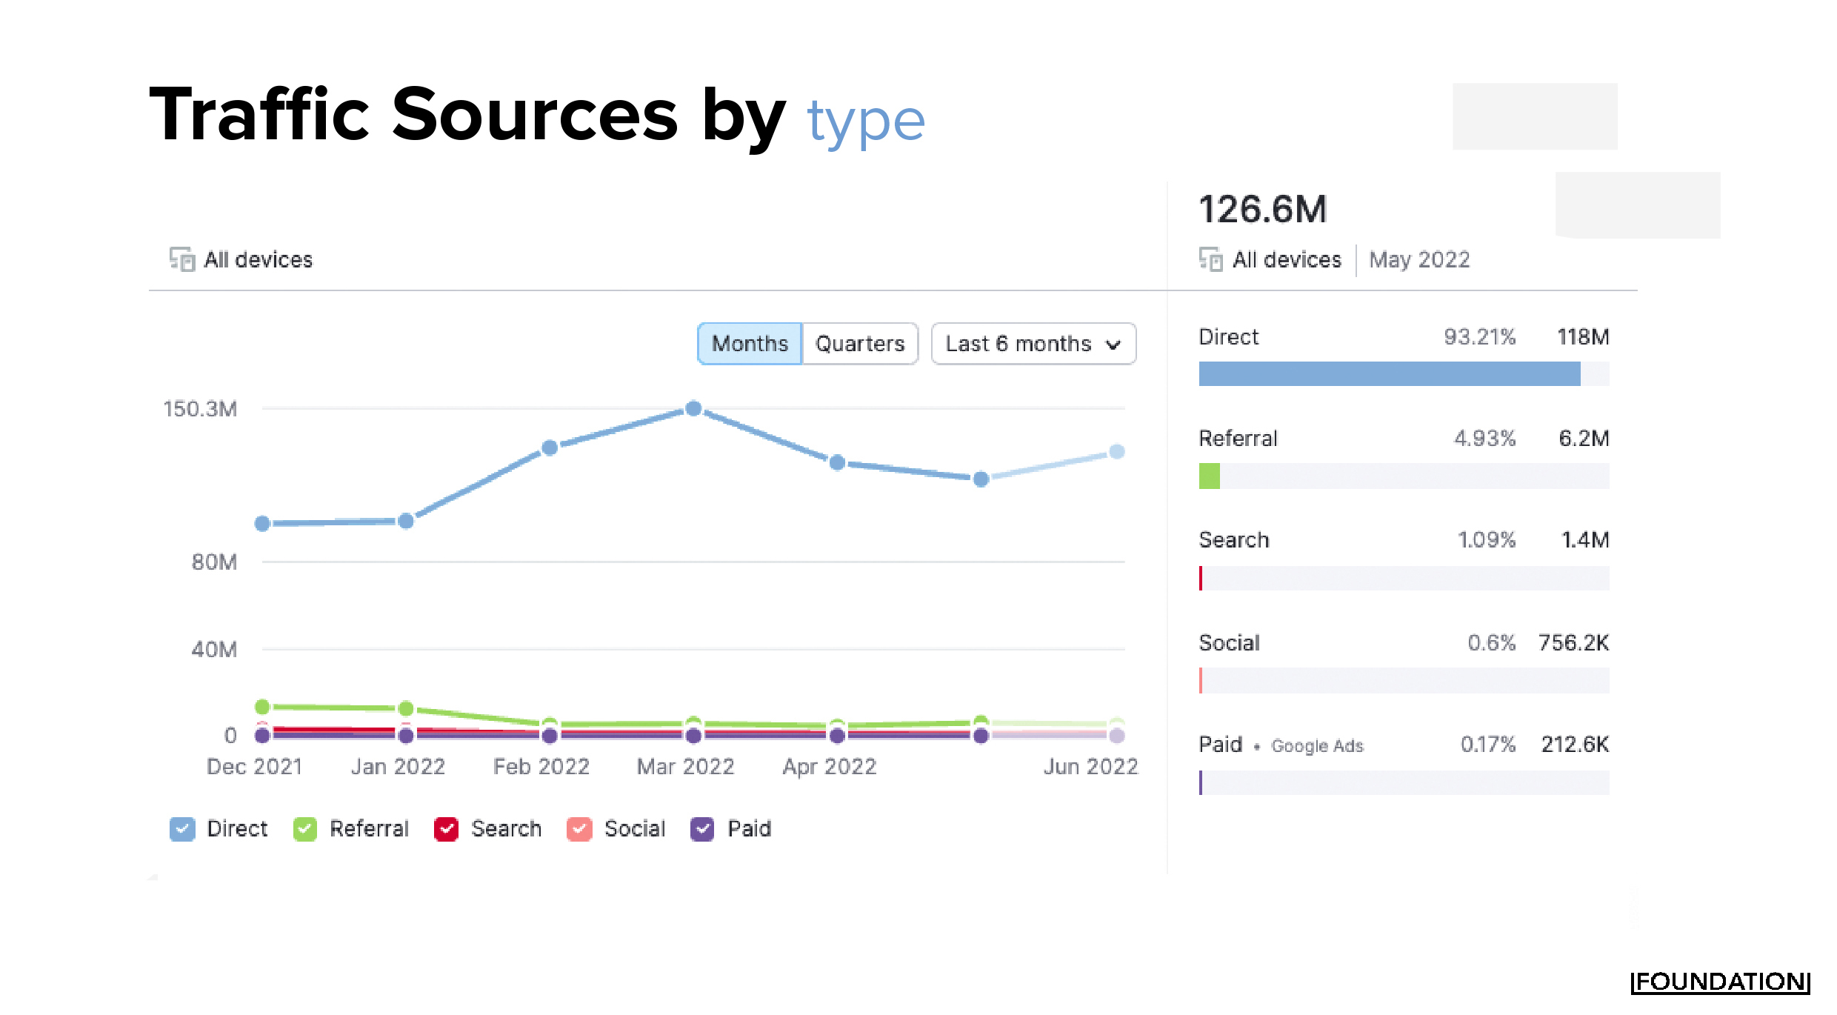This screenshot has width=1837, height=1015.
Task: Toggle the Referral legend checkbox
Action: tap(305, 829)
